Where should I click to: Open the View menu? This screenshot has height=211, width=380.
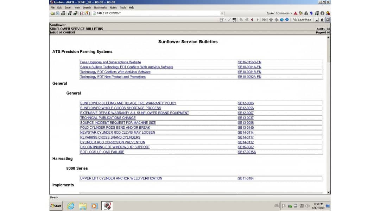[x=77, y=8]
